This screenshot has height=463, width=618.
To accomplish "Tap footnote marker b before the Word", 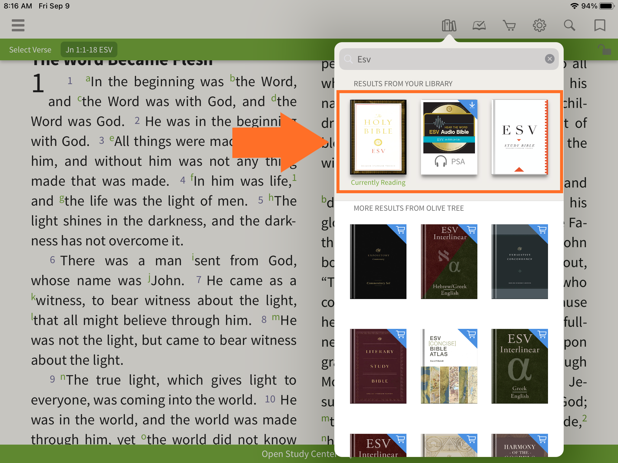I will click(x=232, y=78).
